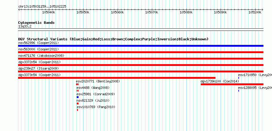Click the 105050k ruler tick label
This screenshot has height=131, width=272.
83,12
